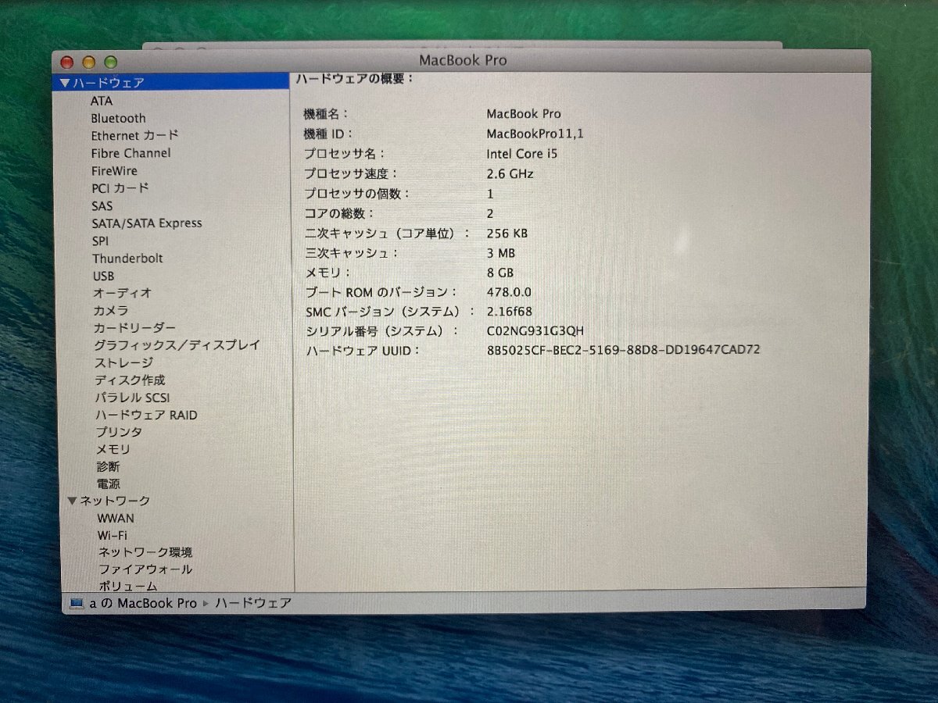Select the ハードウェア category row
Viewport: 938px width, 703px height.
tap(170, 82)
